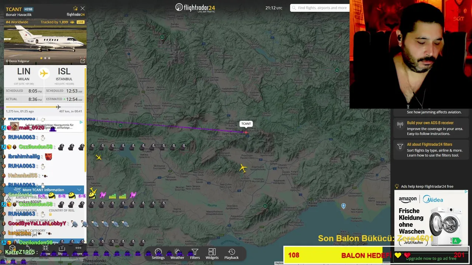Open aircraft photo in external window

83,61
